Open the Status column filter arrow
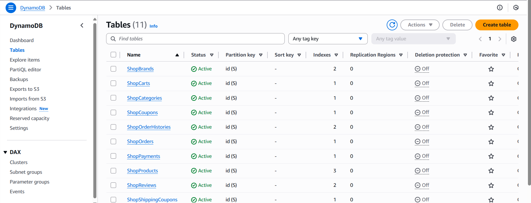This screenshot has width=531, height=203. coord(212,55)
